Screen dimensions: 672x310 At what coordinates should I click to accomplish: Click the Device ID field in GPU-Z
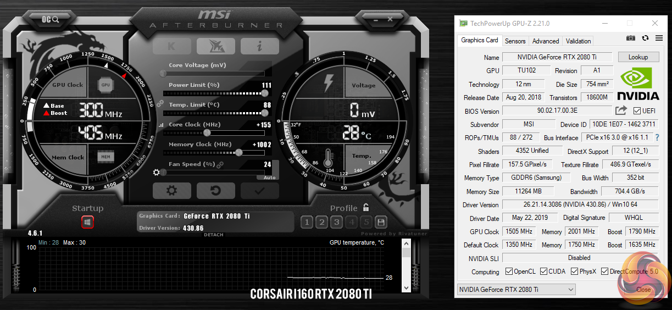point(624,124)
